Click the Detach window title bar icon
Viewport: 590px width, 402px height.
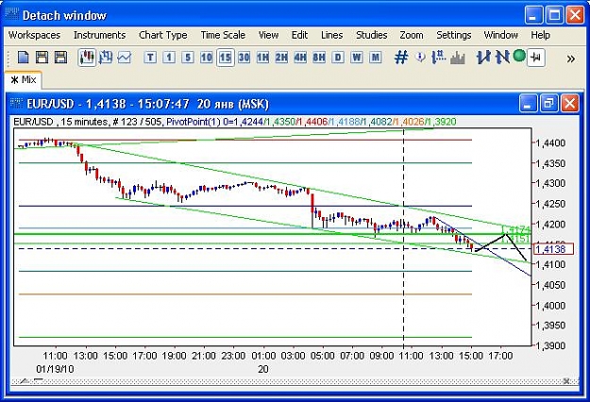11,14
